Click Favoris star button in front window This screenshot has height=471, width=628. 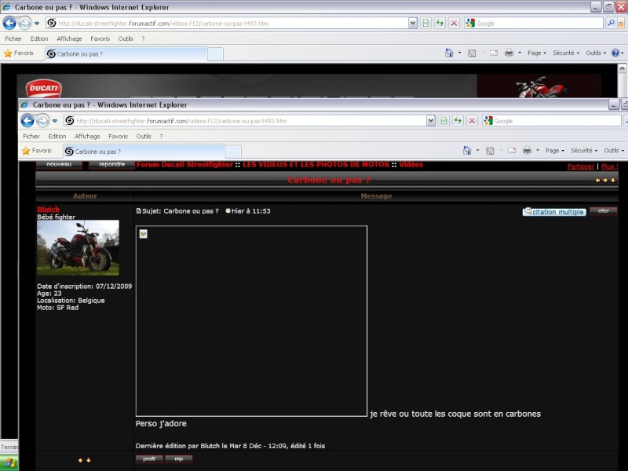(37, 151)
